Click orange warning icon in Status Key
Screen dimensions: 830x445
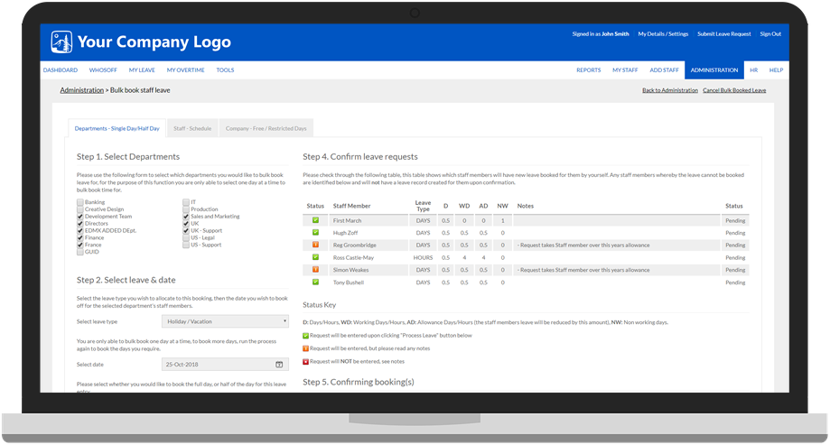click(x=305, y=348)
